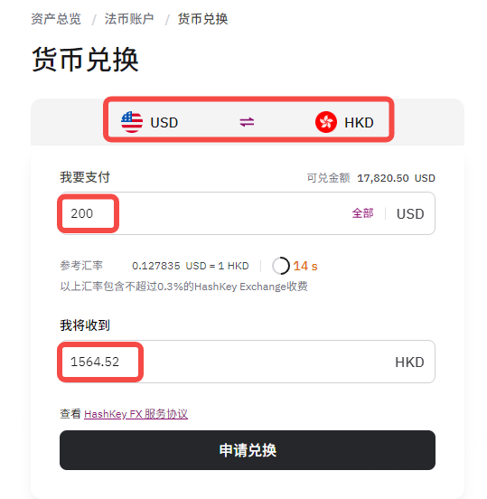This screenshot has width=487, height=499.
Task: Click the 1564.52 receive amount field
Action: [x=248, y=362]
